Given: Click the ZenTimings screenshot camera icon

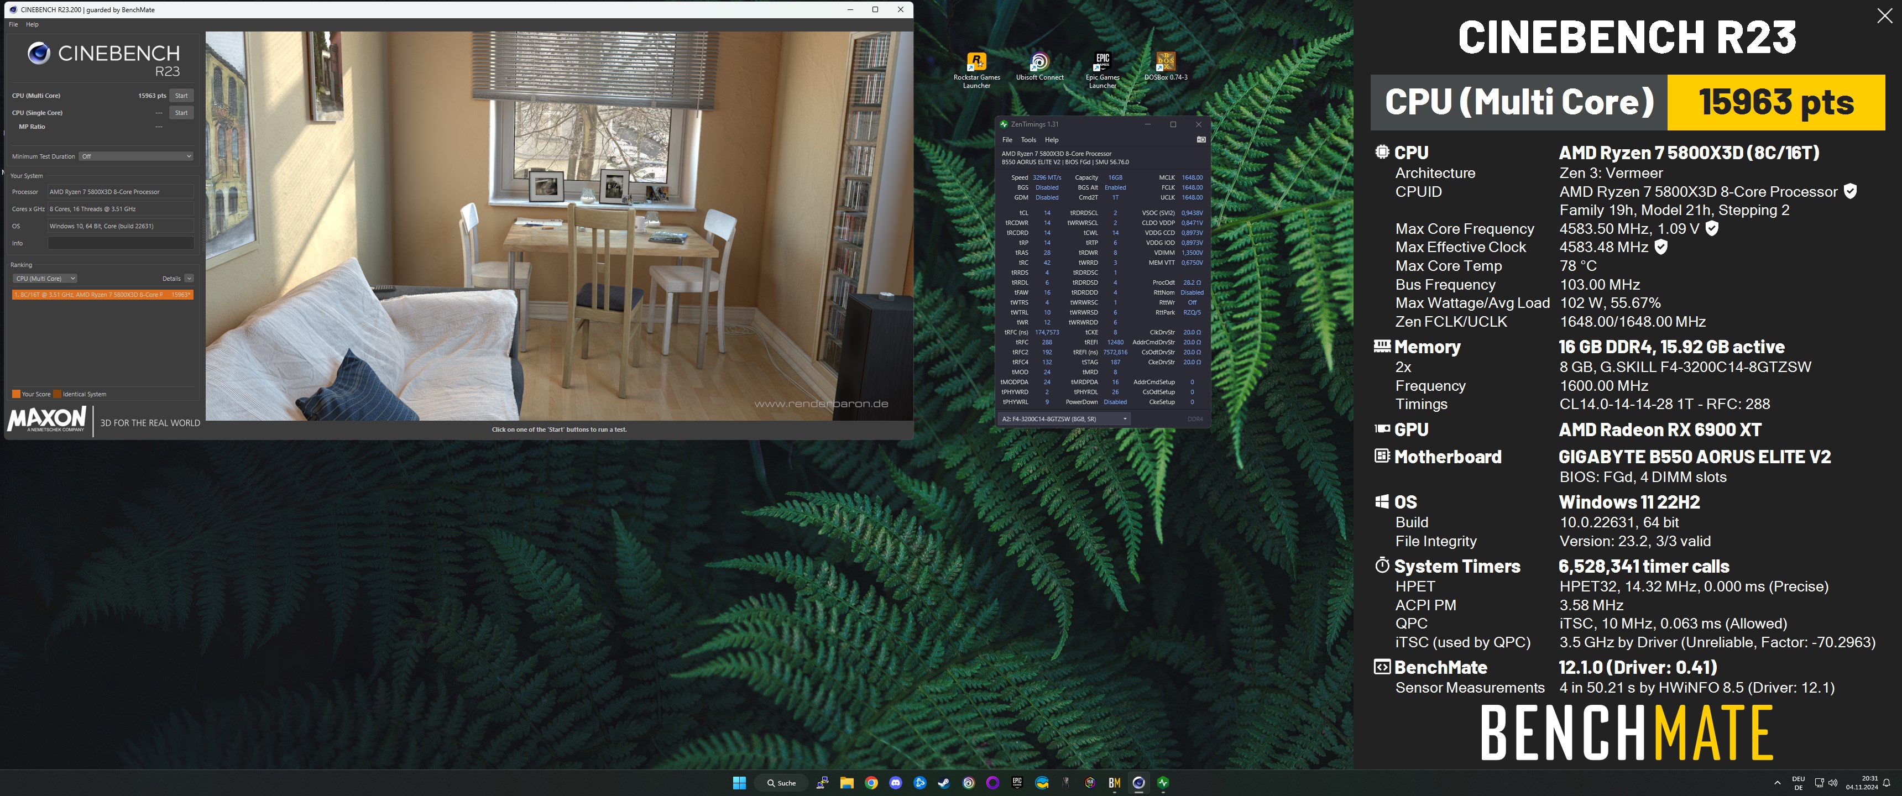Looking at the screenshot, I should pos(1200,139).
